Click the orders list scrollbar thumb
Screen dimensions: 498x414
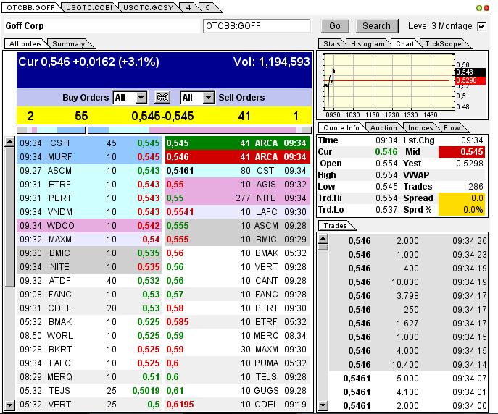click(10, 216)
